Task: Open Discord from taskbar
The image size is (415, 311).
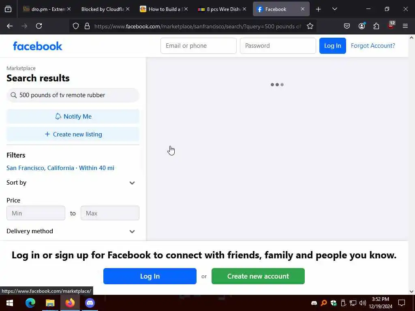Action: pyautogui.click(x=90, y=303)
